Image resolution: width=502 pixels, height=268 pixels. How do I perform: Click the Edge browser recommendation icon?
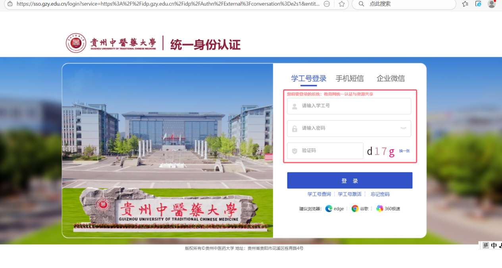[x=329, y=209]
